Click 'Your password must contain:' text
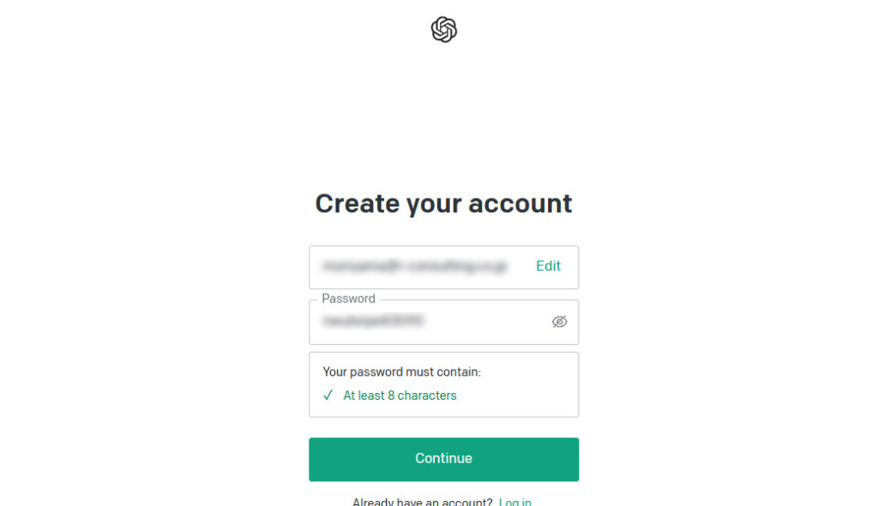Viewport: 878px width, 506px height. tap(401, 372)
